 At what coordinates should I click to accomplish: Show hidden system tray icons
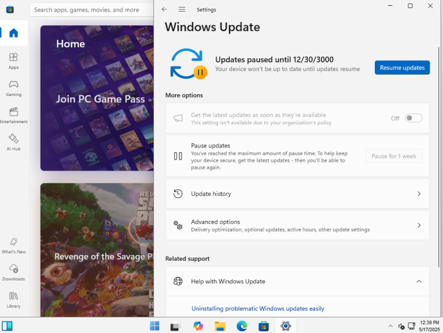(x=390, y=326)
